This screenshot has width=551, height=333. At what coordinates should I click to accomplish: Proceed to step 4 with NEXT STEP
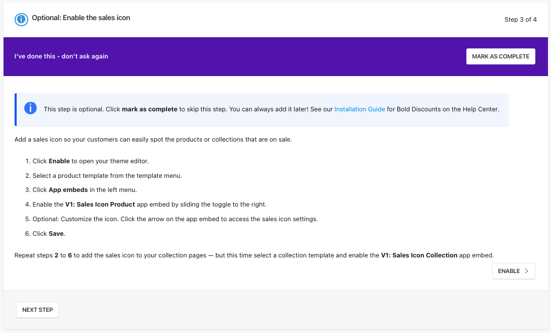point(37,310)
